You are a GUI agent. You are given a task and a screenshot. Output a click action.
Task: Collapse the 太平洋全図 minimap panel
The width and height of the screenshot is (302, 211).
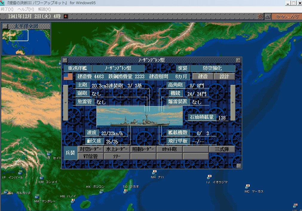point(5,26)
